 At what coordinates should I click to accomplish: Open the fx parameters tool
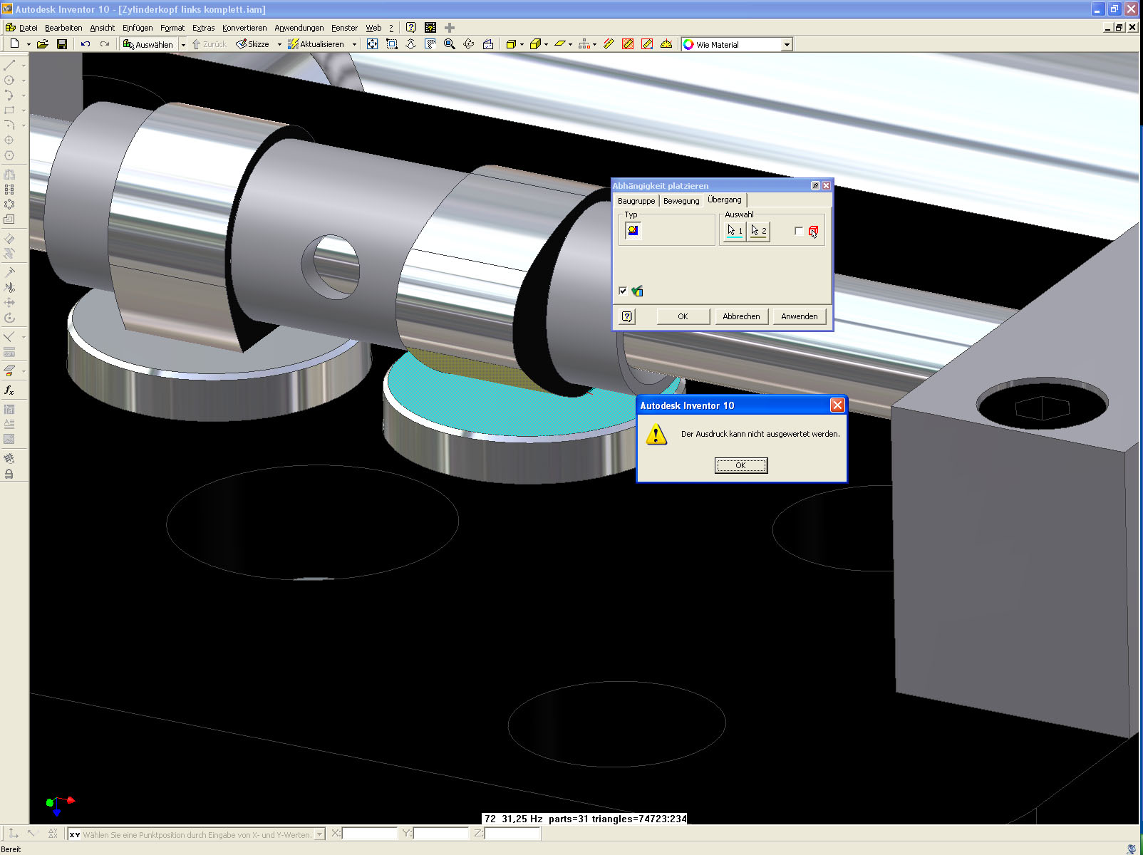[9, 390]
